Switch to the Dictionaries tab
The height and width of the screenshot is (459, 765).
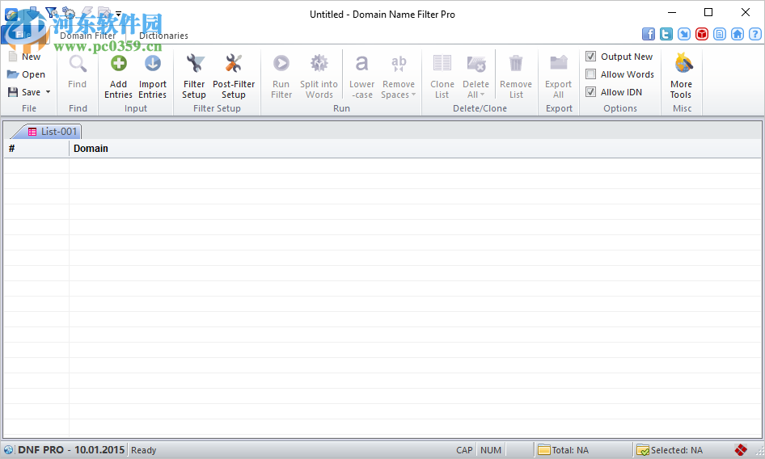[x=163, y=36]
